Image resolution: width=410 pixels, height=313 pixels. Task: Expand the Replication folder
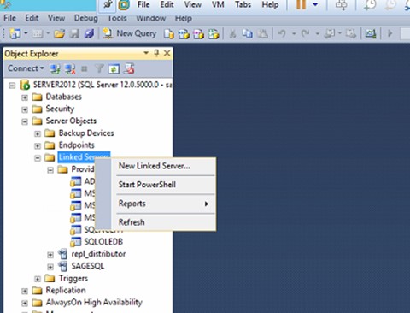[x=25, y=291]
